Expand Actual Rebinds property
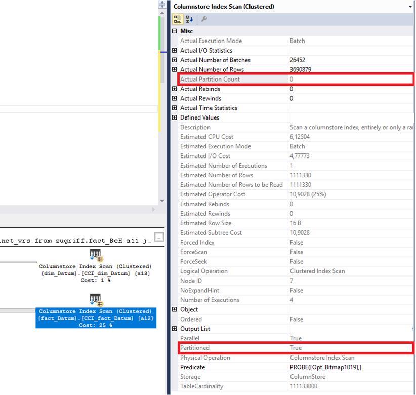 174,89
